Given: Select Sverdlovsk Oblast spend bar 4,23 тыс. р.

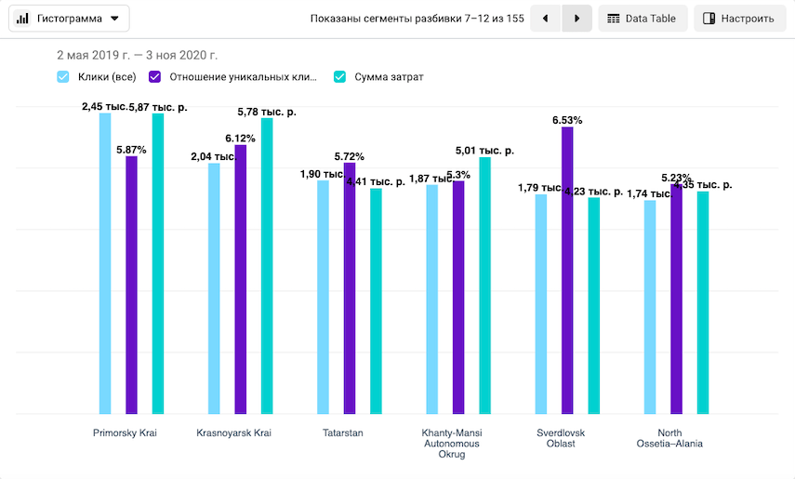Looking at the screenshot, I should (x=594, y=306).
